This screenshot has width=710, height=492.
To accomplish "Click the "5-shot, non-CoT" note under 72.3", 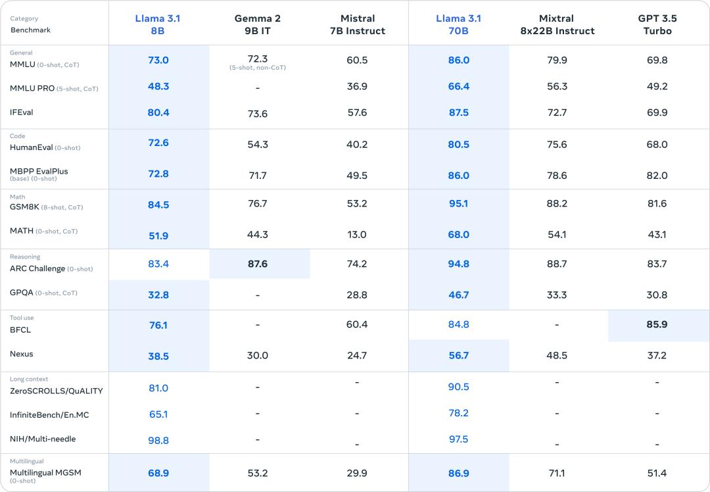I will (258, 68).
